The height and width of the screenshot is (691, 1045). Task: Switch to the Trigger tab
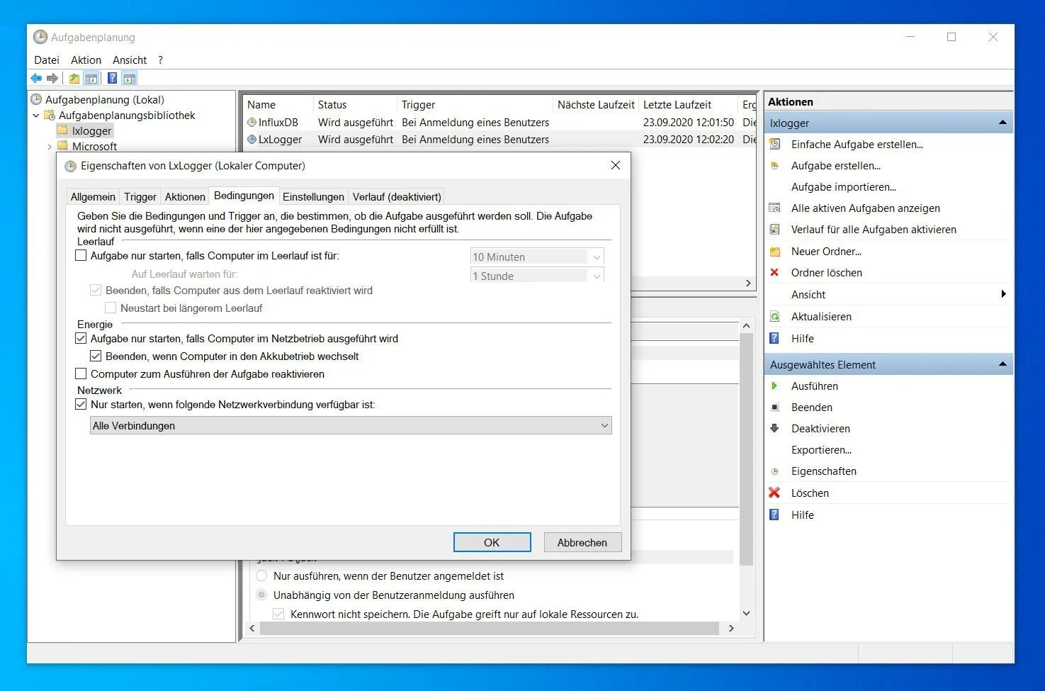click(140, 197)
